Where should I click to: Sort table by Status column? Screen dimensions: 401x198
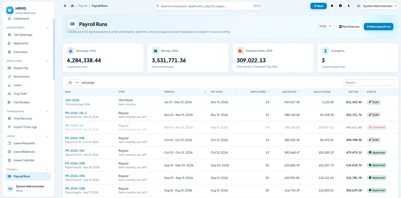tap(382, 92)
